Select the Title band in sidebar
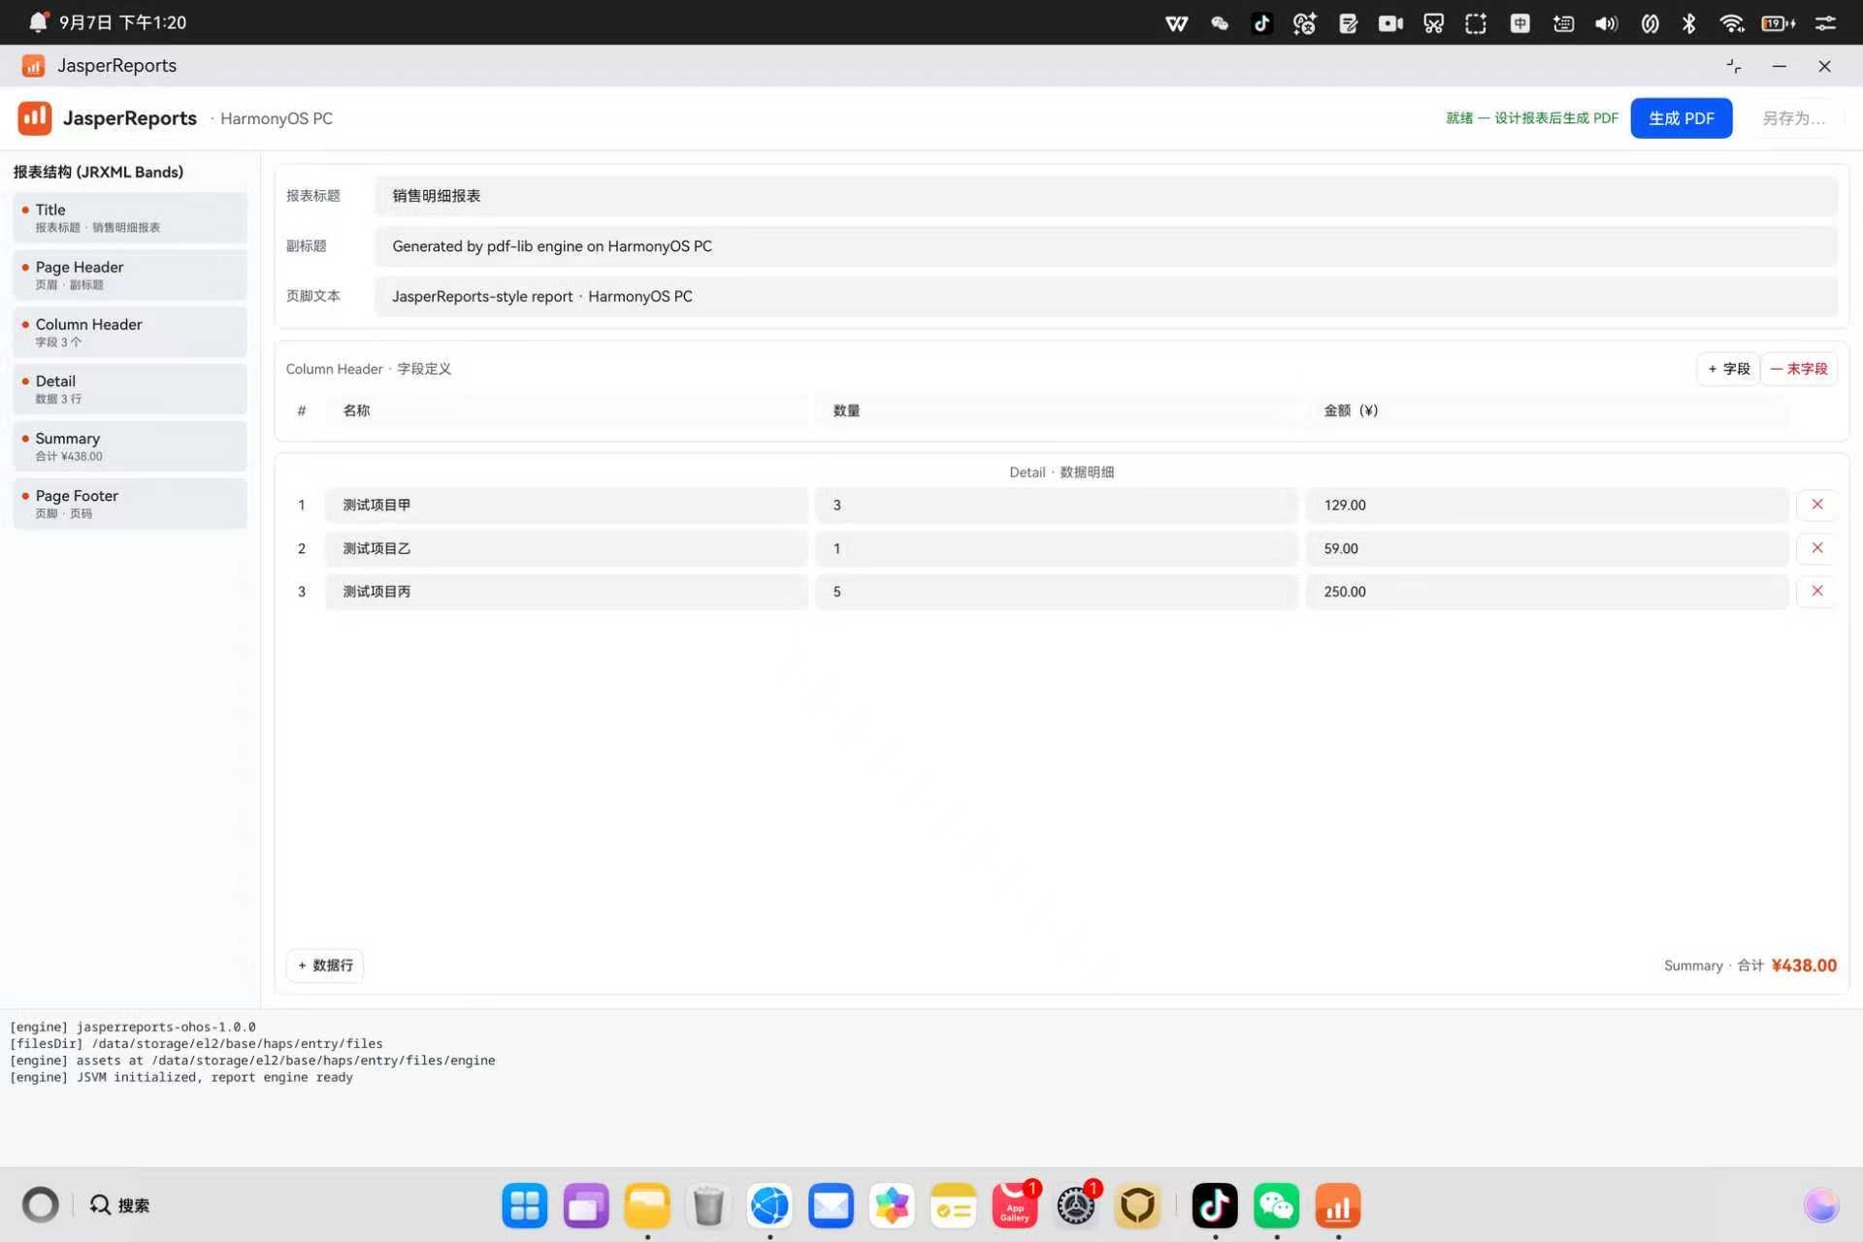Image resolution: width=1863 pixels, height=1242 pixels. click(x=130, y=217)
